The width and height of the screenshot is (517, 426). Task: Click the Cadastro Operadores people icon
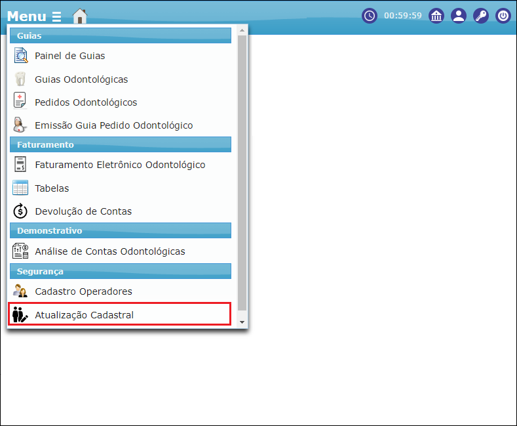tap(20, 291)
